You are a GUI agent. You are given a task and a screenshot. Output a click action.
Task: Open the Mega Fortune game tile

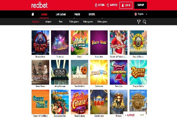point(60,72)
